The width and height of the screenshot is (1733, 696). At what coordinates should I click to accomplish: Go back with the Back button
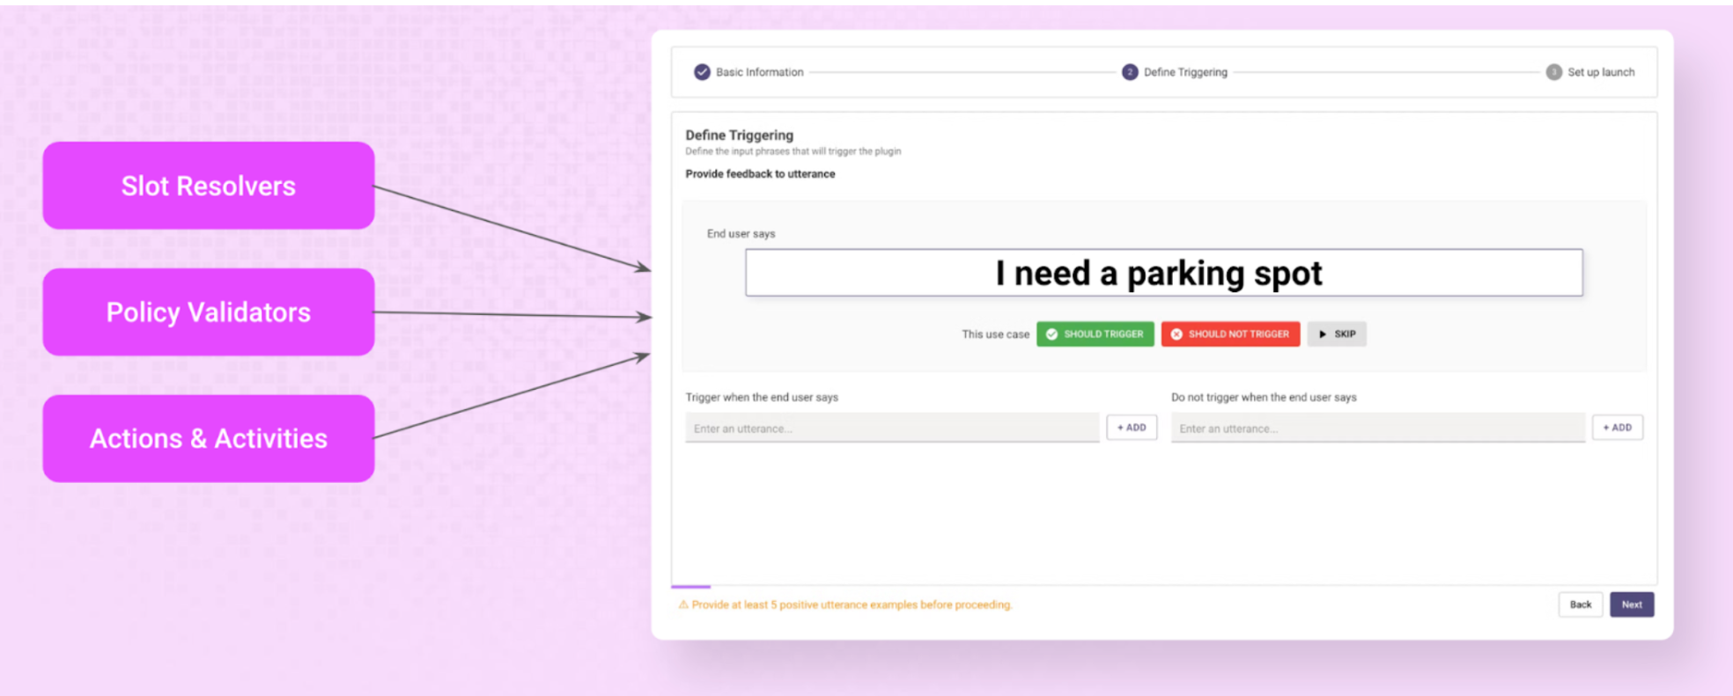[1580, 604]
